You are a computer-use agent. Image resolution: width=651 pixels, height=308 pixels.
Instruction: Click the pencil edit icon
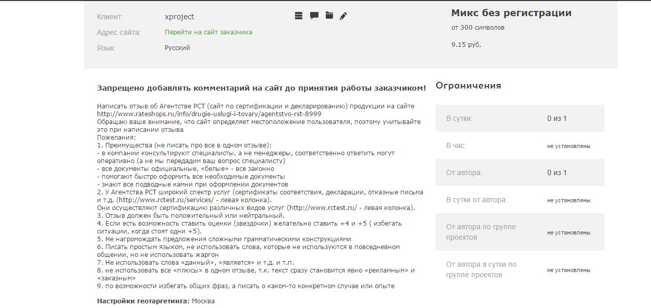click(343, 16)
